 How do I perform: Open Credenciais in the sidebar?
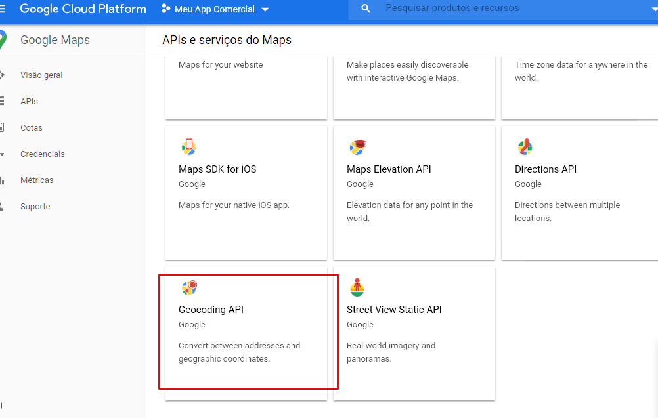(x=43, y=154)
